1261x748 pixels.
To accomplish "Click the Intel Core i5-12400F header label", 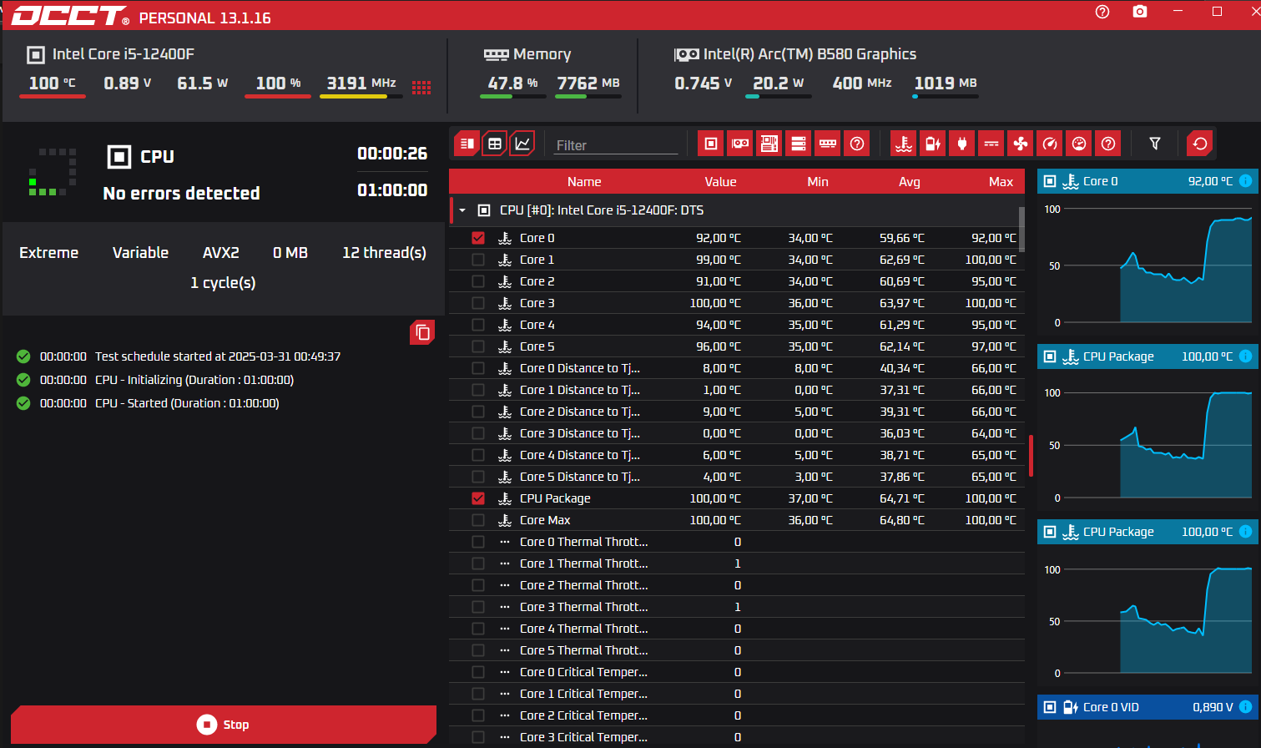I will tap(124, 54).
